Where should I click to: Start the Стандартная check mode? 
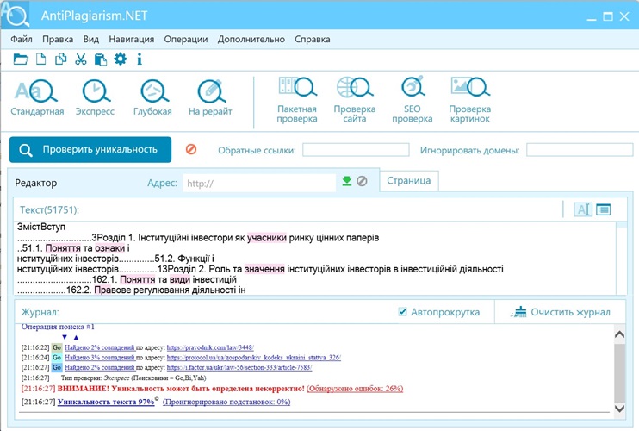(x=37, y=97)
